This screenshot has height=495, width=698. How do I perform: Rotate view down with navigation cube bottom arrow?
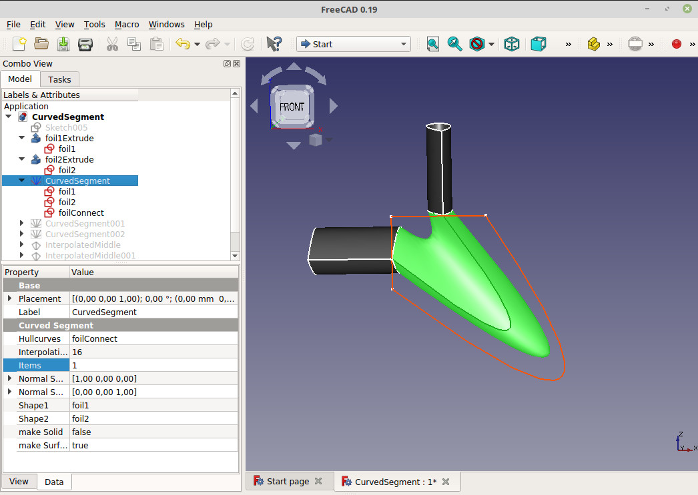click(294, 145)
